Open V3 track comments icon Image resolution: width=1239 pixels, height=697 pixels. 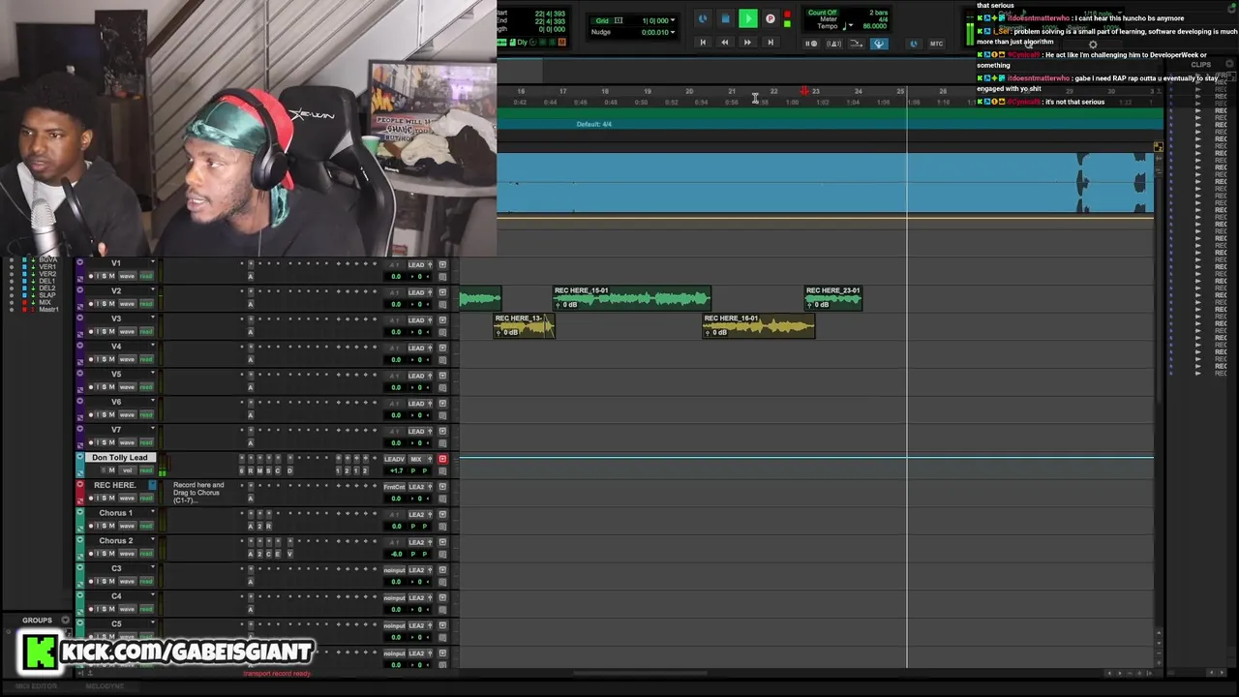(442, 333)
